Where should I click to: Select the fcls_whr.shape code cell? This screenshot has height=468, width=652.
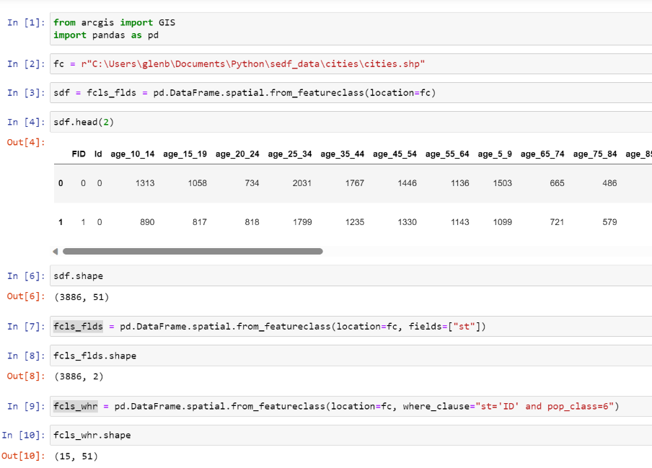pos(346,436)
